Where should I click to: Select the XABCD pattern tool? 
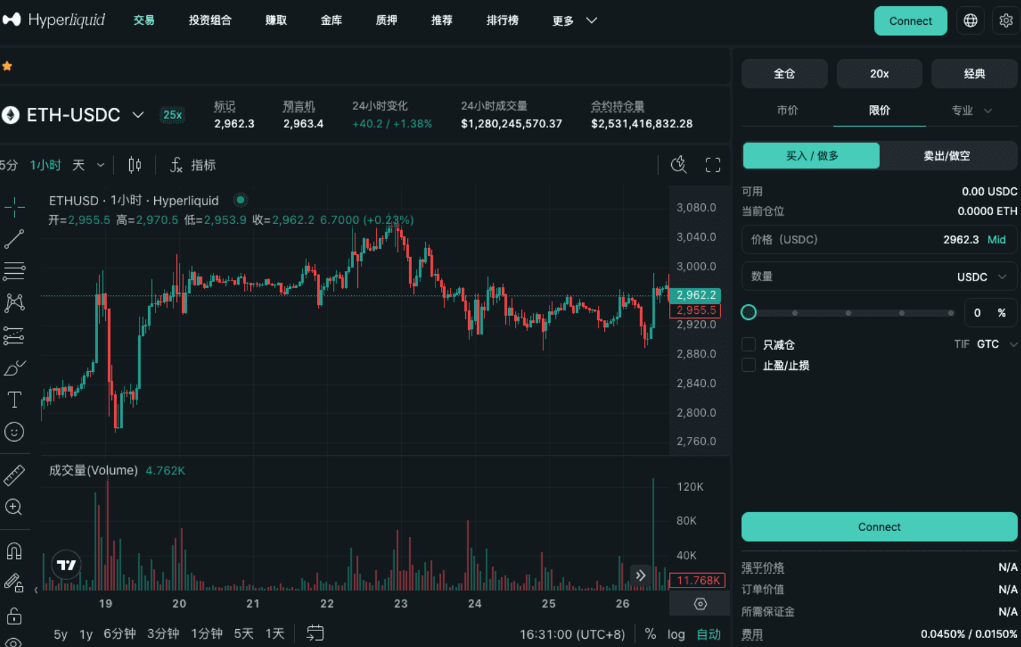pos(14,303)
